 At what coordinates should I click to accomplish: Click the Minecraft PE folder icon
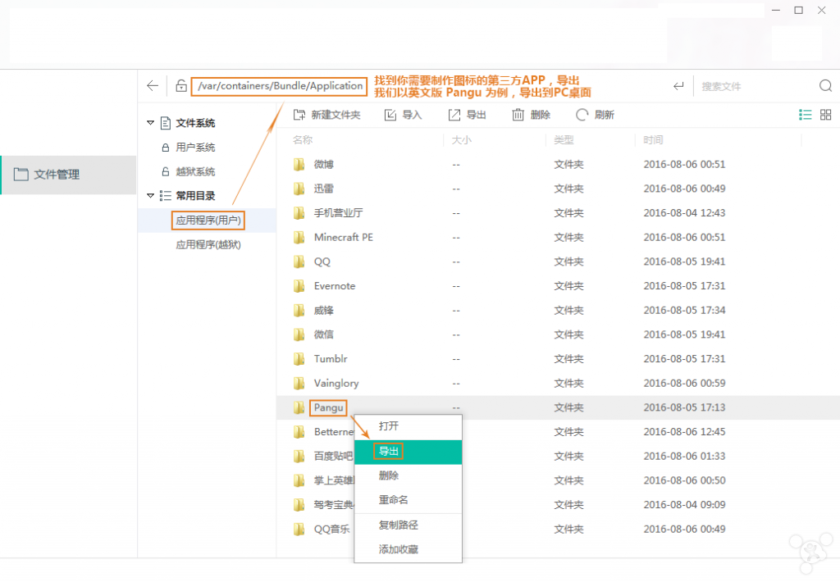299,237
